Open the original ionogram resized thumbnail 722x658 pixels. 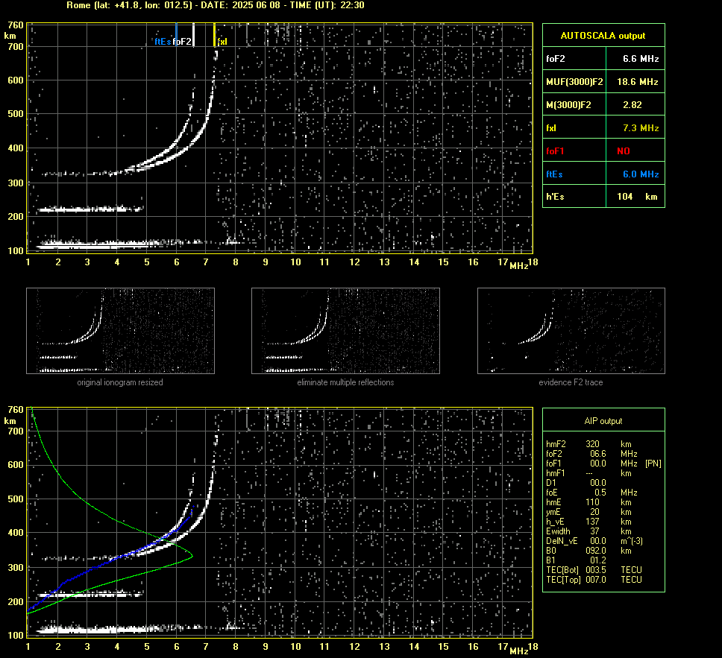click(x=120, y=331)
